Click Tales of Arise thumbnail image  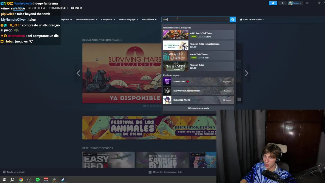(176, 66)
